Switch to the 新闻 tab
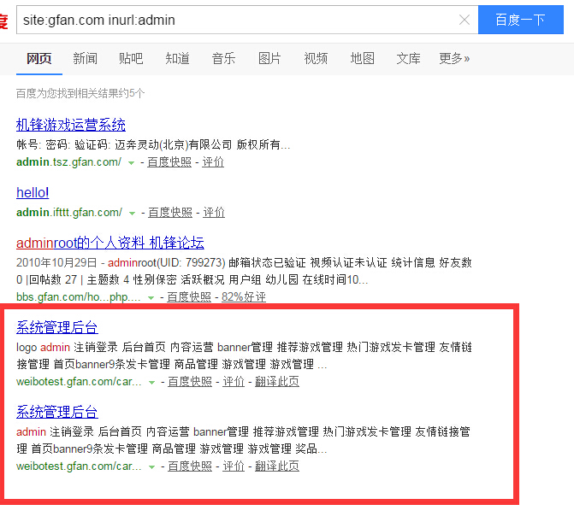574x522 pixels. [86, 58]
